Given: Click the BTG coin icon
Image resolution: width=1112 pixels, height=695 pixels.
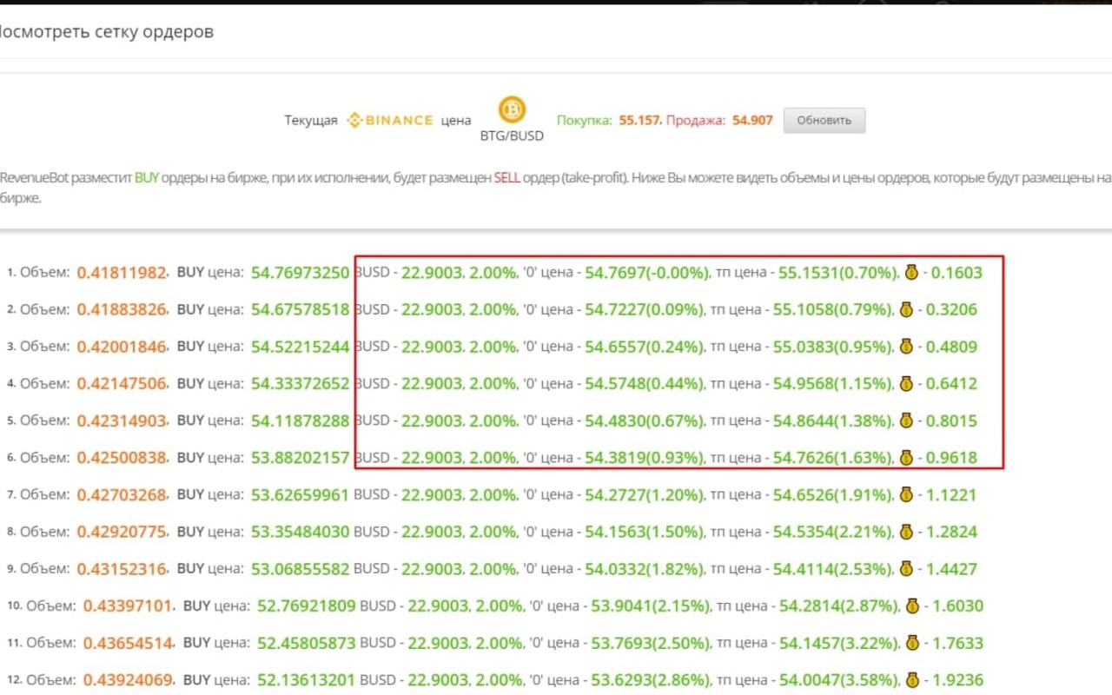Looking at the screenshot, I should 512,109.
